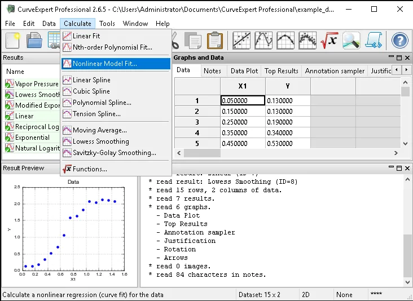Open the Top Results tab
This screenshot has height=301, width=413.
[282, 71]
